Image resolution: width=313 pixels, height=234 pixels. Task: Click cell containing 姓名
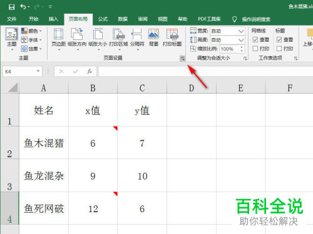(44, 110)
